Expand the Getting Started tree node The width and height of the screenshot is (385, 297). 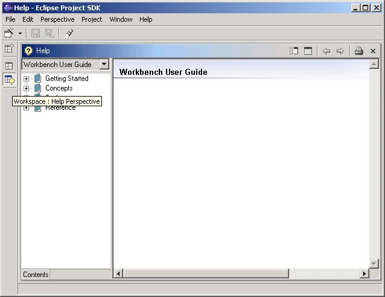point(26,78)
